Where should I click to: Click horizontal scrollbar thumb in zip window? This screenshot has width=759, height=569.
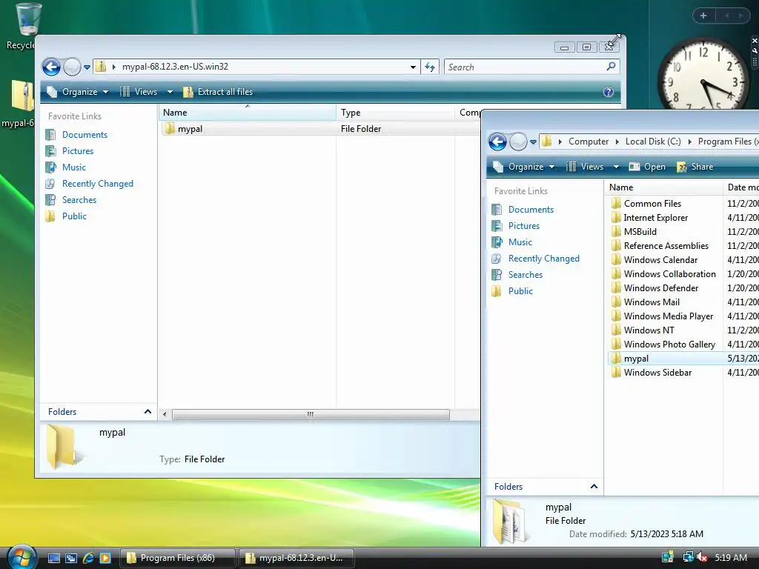[x=311, y=414]
